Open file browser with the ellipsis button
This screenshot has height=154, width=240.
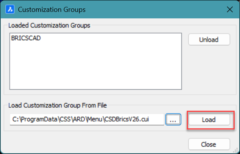click(173, 120)
